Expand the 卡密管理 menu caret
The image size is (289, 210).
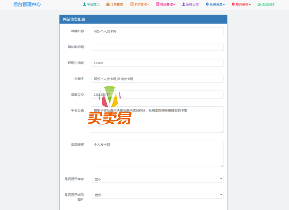[148, 5]
